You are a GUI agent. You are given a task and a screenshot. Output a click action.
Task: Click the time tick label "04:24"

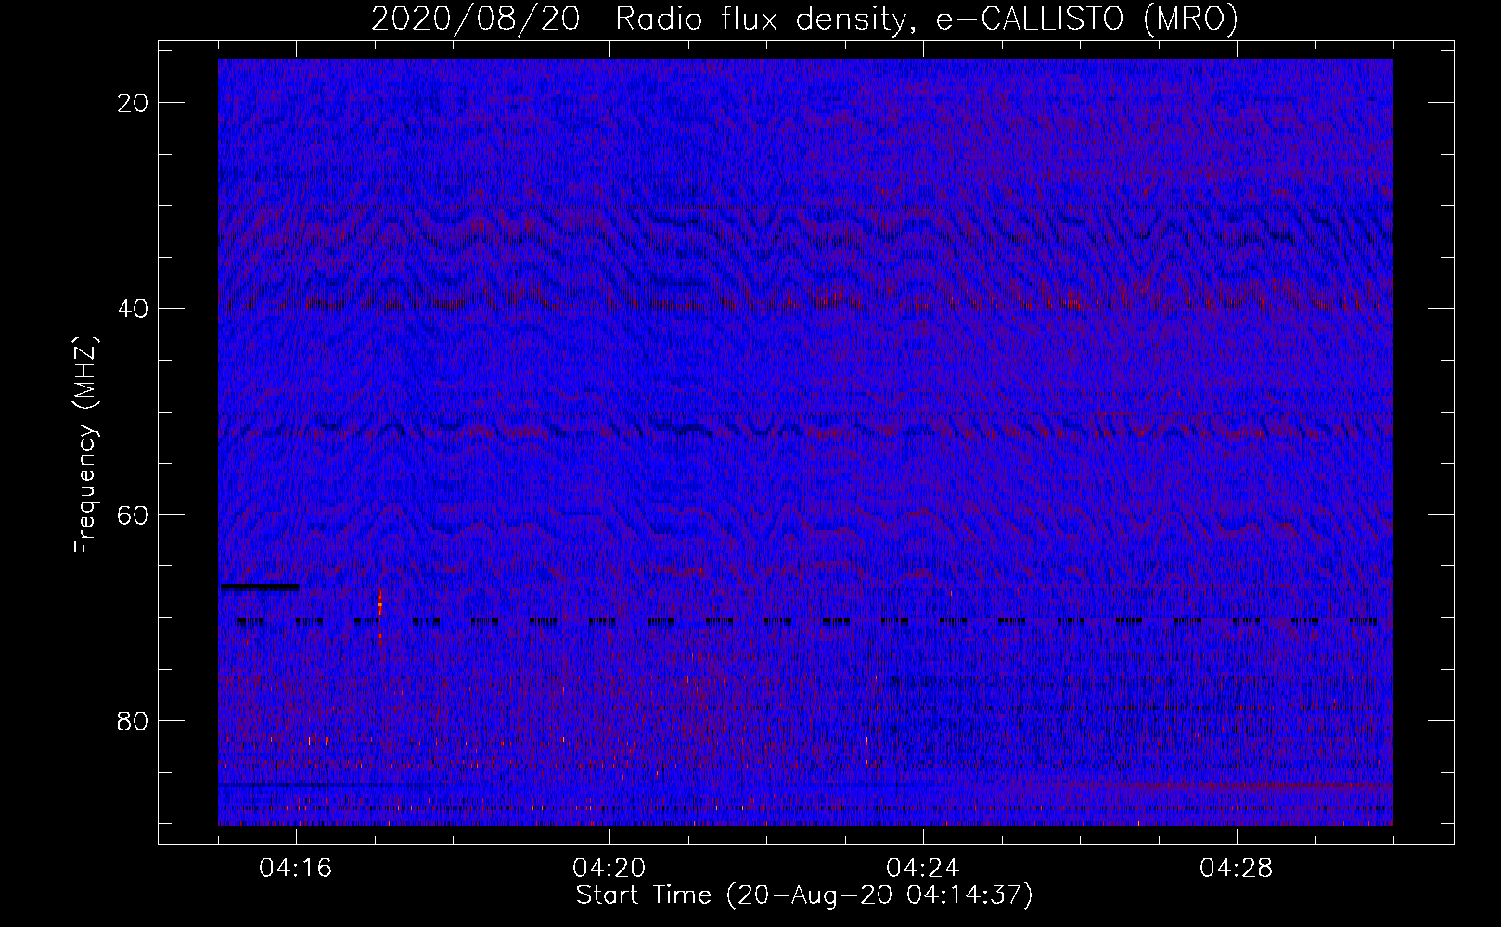pos(923,869)
